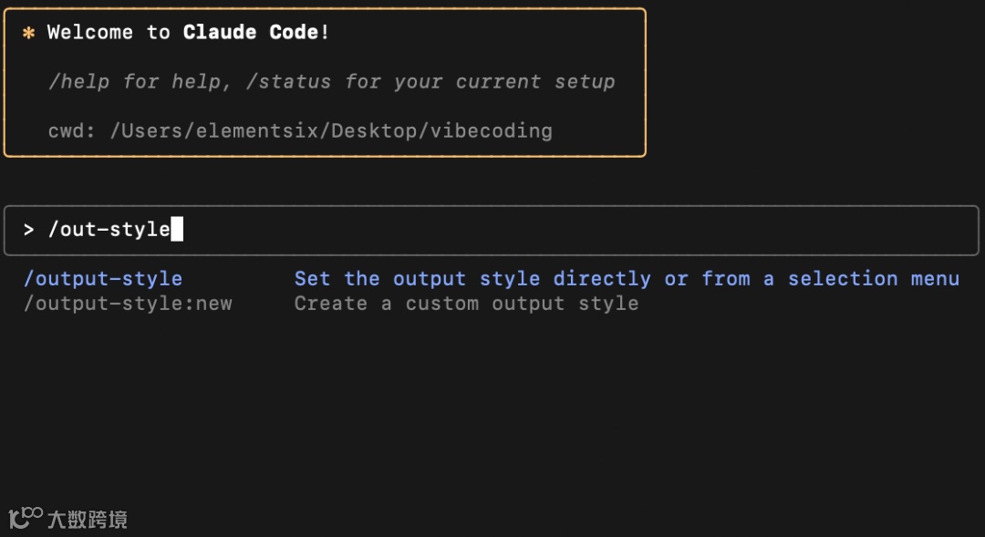Screen dimensions: 985x537
Task: Click the 'cwd:' label
Action: point(72,131)
